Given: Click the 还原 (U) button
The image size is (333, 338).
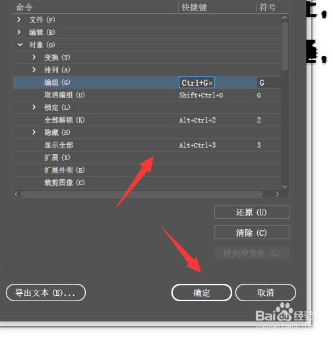Looking at the screenshot, I should (252, 212).
